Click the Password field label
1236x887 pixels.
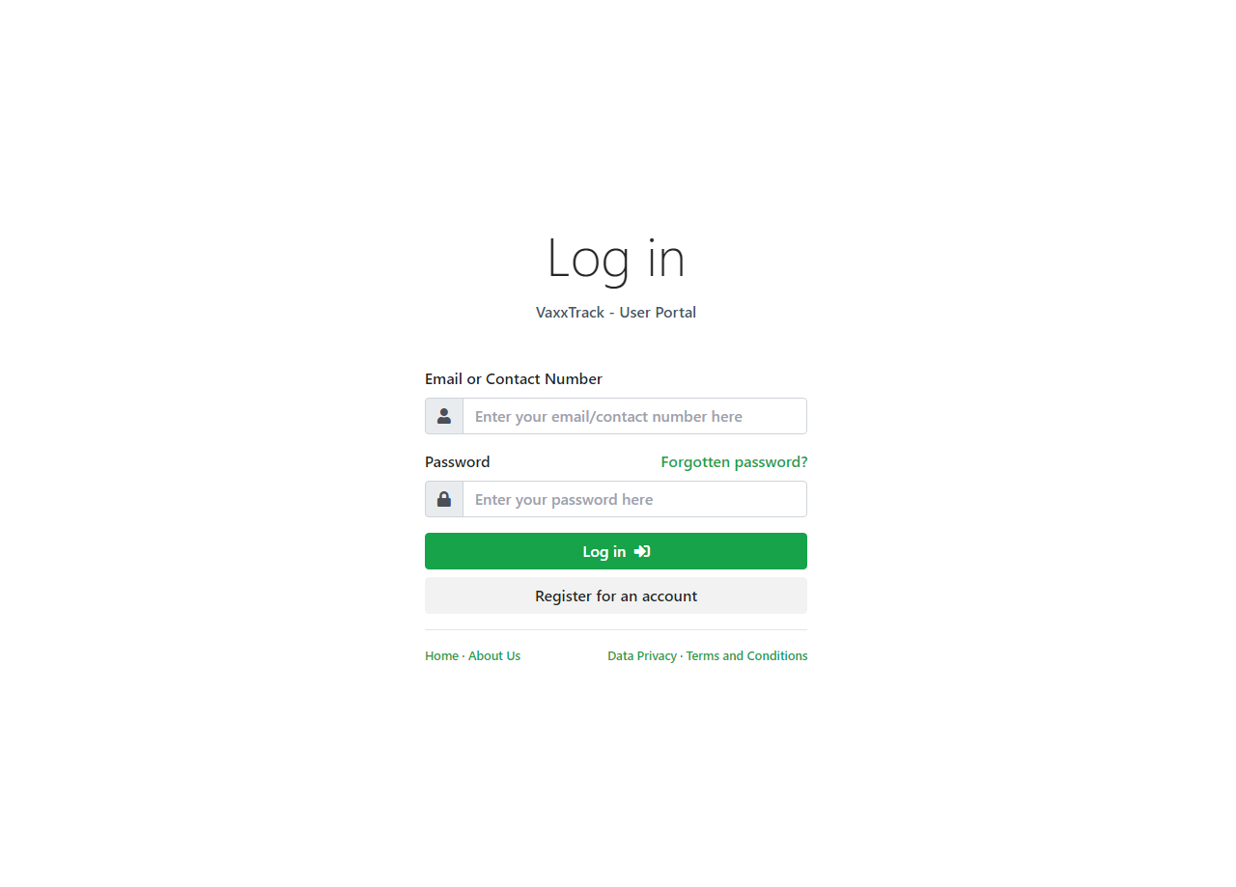click(458, 462)
